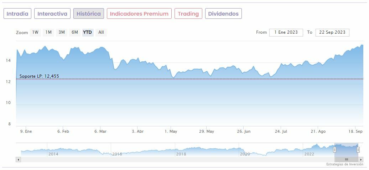Click the navigator scrollbar thumb grip
Viewport: 369px width, 170px height.
tap(346, 160)
